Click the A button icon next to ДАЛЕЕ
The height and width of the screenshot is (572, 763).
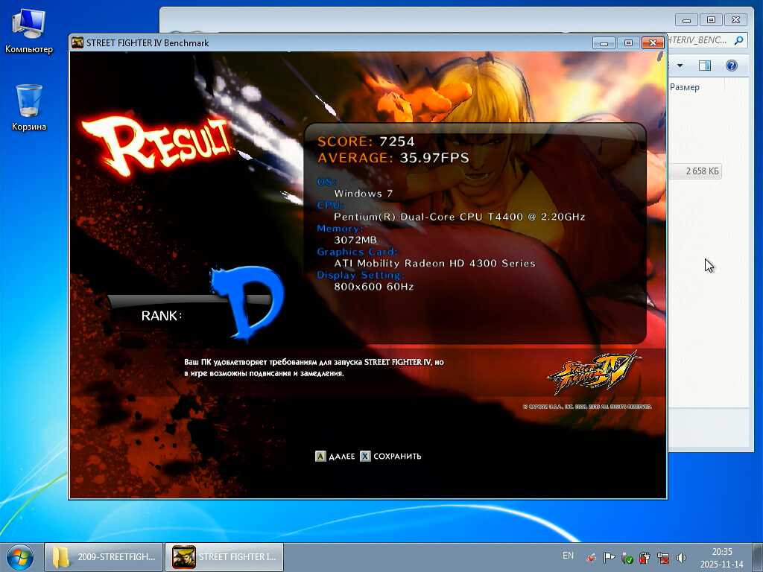point(320,457)
